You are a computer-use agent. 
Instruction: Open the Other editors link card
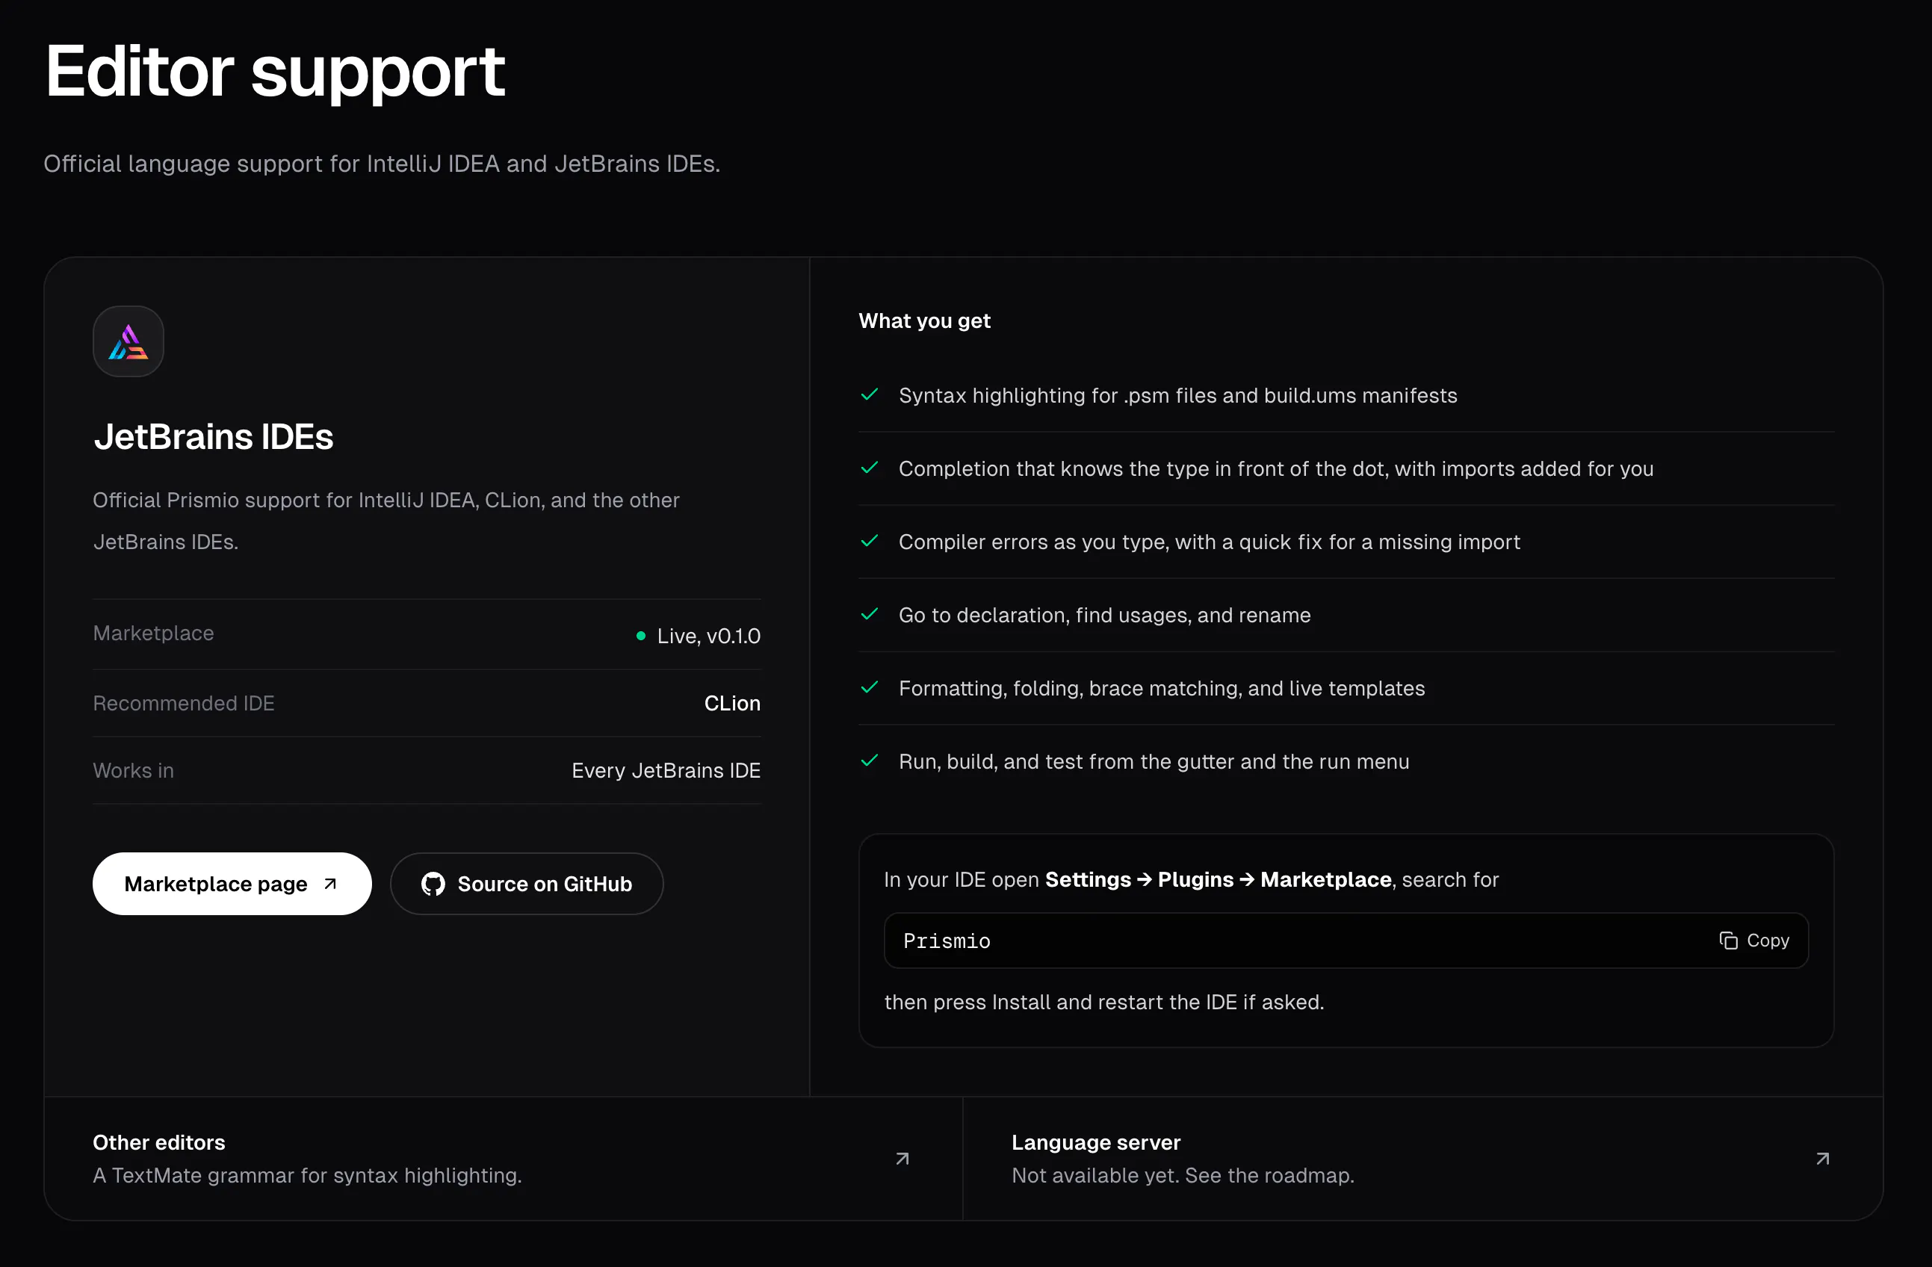[x=504, y=1159]
